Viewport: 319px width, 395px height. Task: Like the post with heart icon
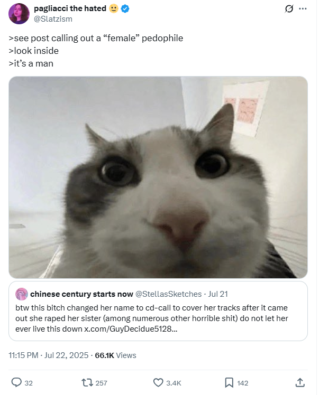click(158, 383)
